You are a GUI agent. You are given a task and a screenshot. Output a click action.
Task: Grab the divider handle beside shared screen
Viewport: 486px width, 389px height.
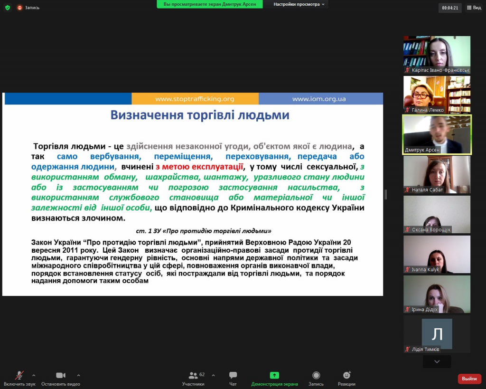385,195
